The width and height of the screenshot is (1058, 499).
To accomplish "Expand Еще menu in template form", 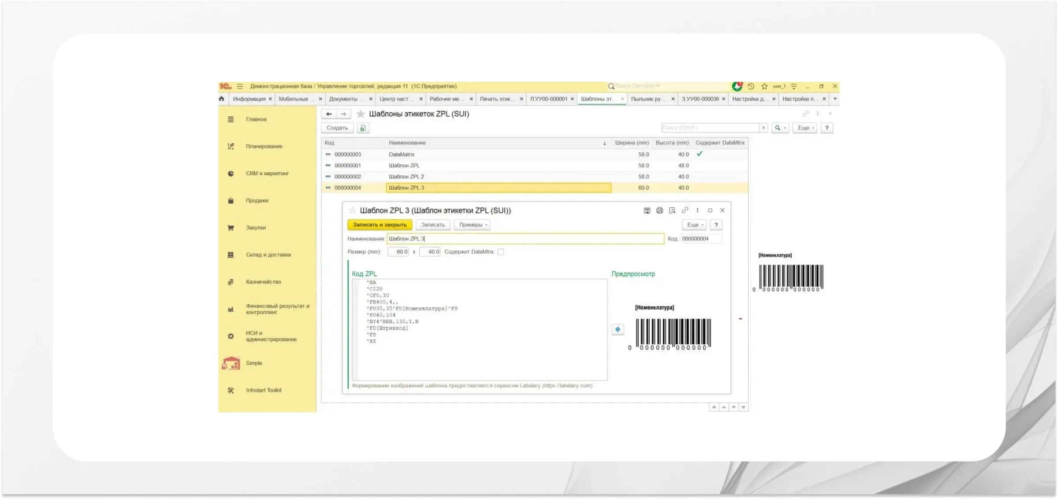I will pos(695,225).
